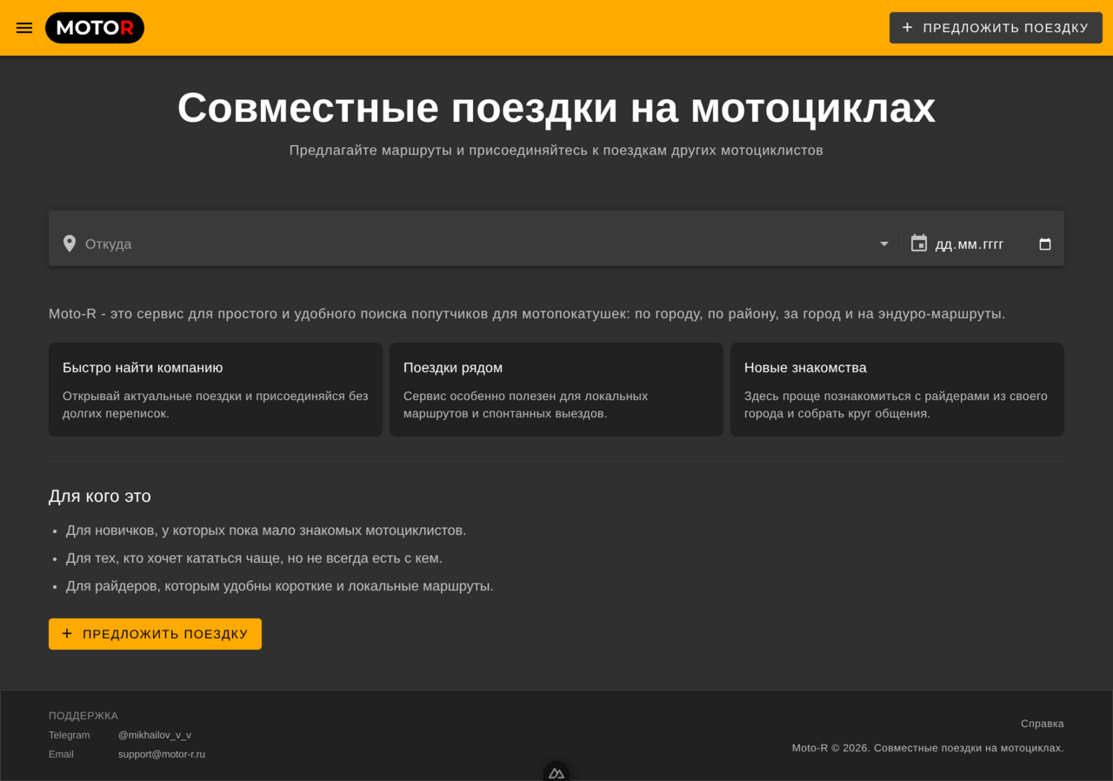The height and width of the screenshot is (781, 1113).
Task: Click the support@motor-r.ru email link
Action: 162,754
